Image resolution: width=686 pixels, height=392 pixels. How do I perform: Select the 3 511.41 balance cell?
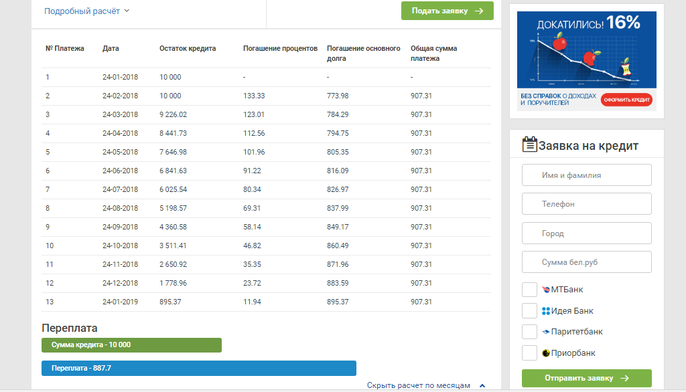pos(173,246)
